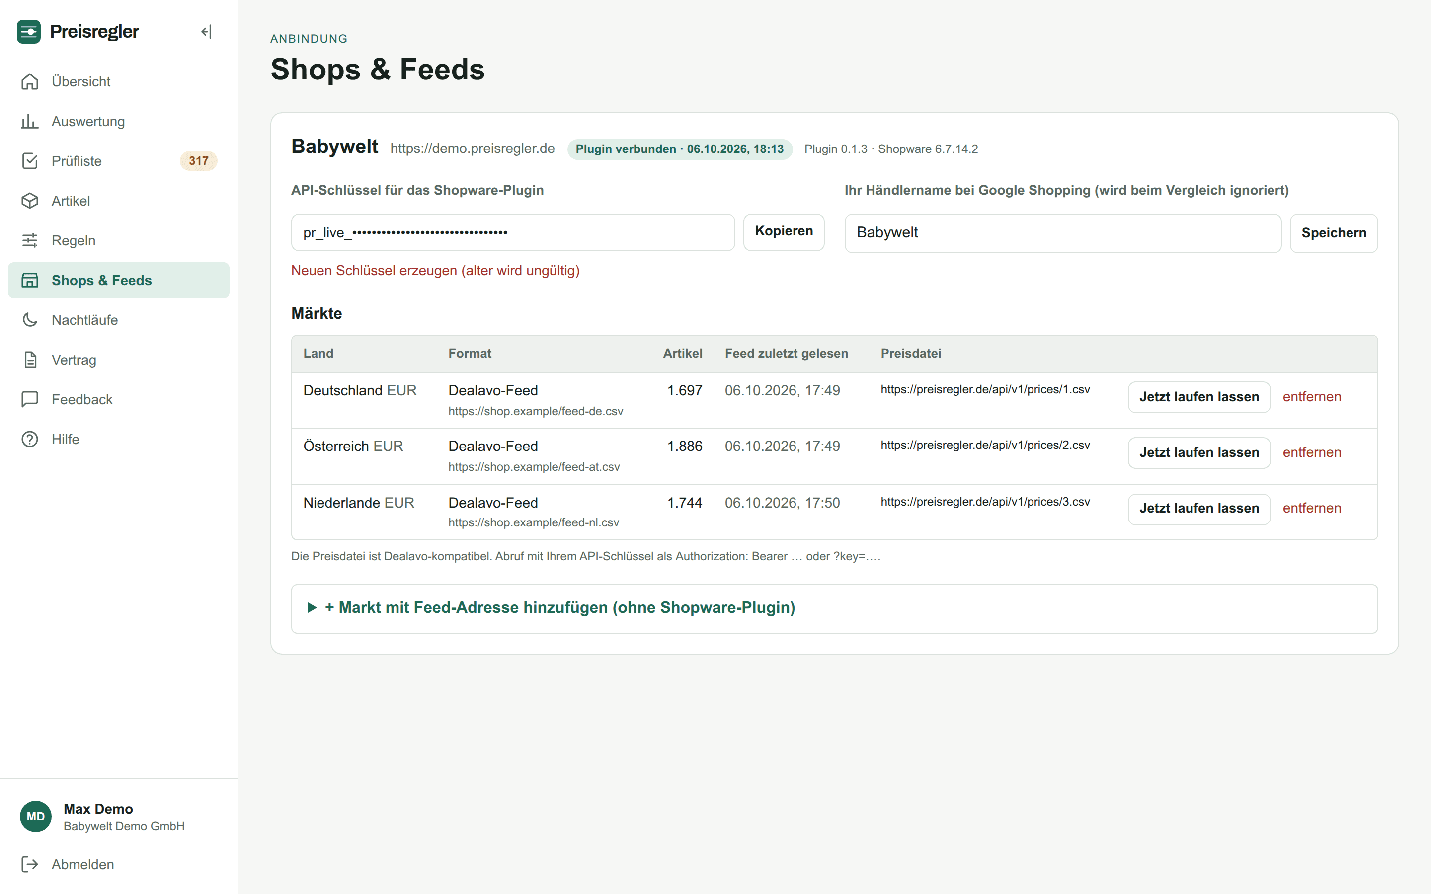Click the MD user avatar

point(35,817)
